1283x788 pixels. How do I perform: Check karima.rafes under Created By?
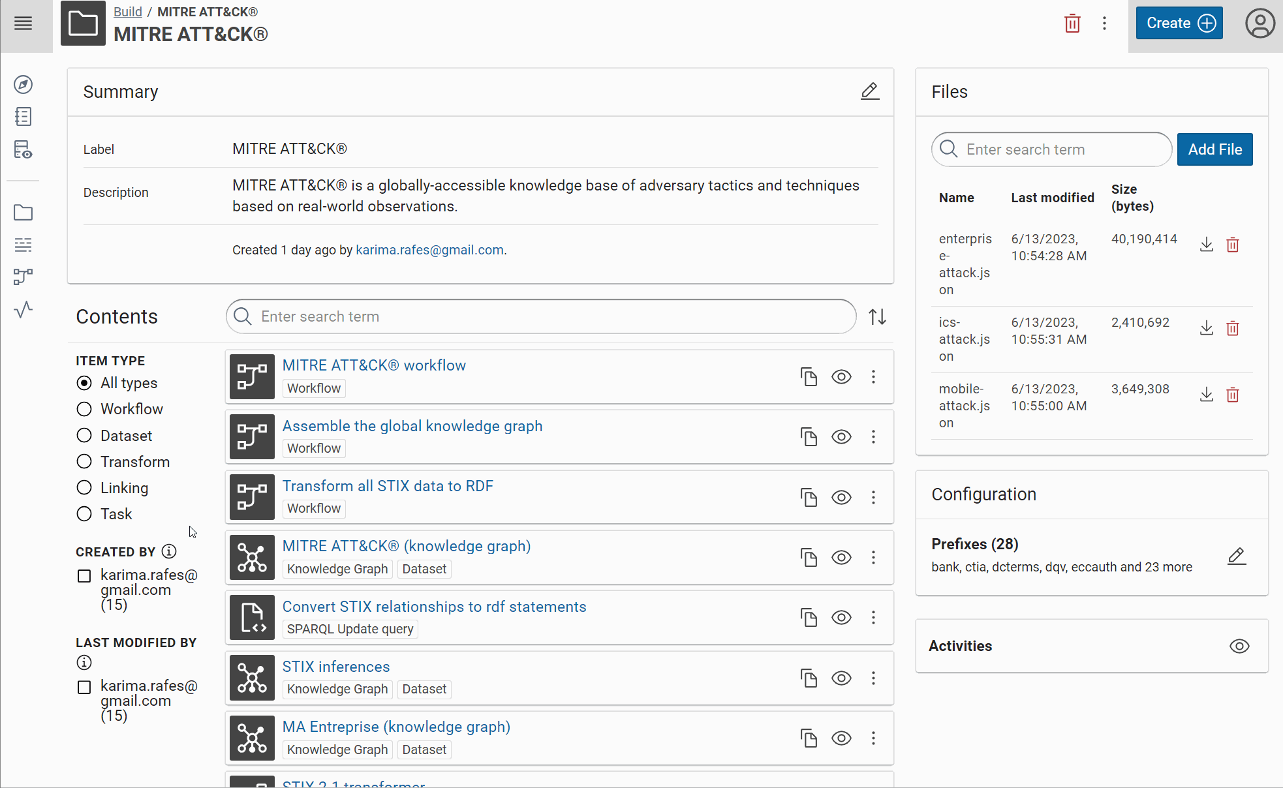coord(84,576)
